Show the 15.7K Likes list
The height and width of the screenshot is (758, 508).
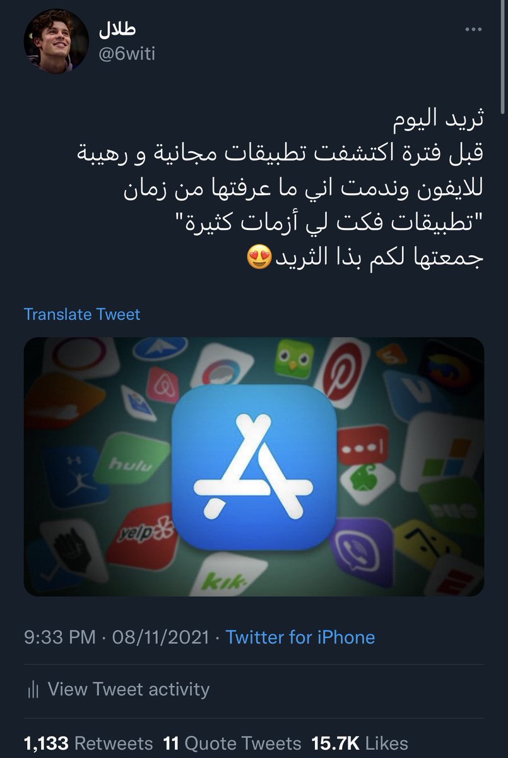click(359, 743)
